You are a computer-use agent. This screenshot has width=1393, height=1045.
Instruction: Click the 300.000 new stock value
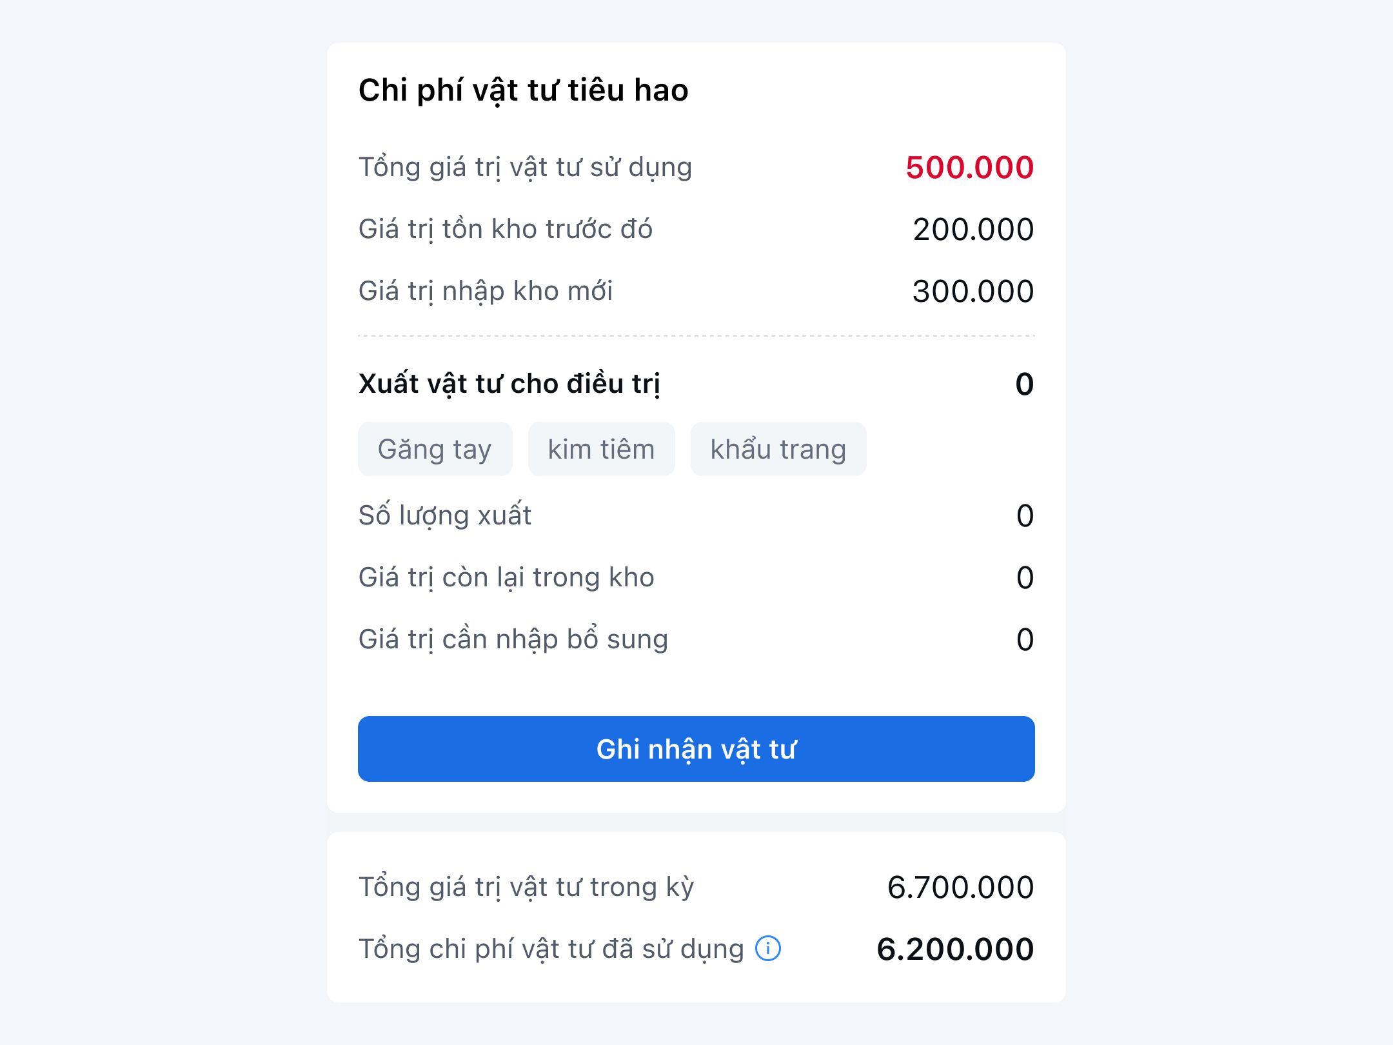pyautogui.click(x=973, y=291)
